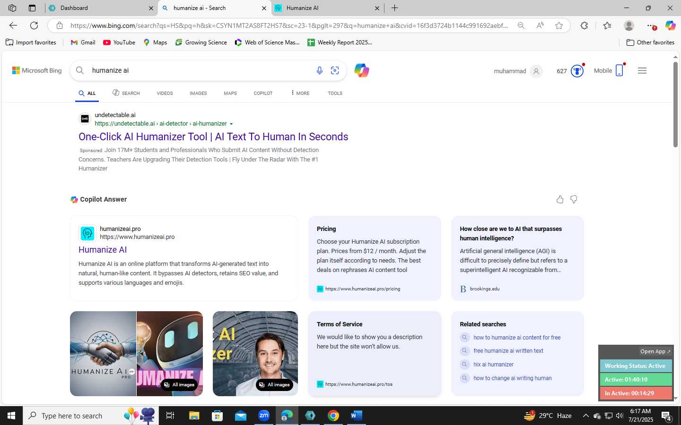Viewport: 681px width, 425px height.
Task: Open Favorites list icon
Action: point(607,25)
